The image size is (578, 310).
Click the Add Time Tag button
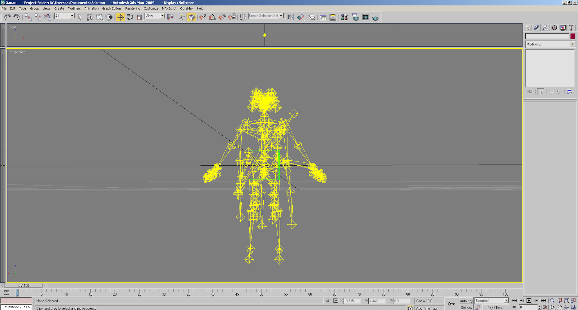[426, 308]
